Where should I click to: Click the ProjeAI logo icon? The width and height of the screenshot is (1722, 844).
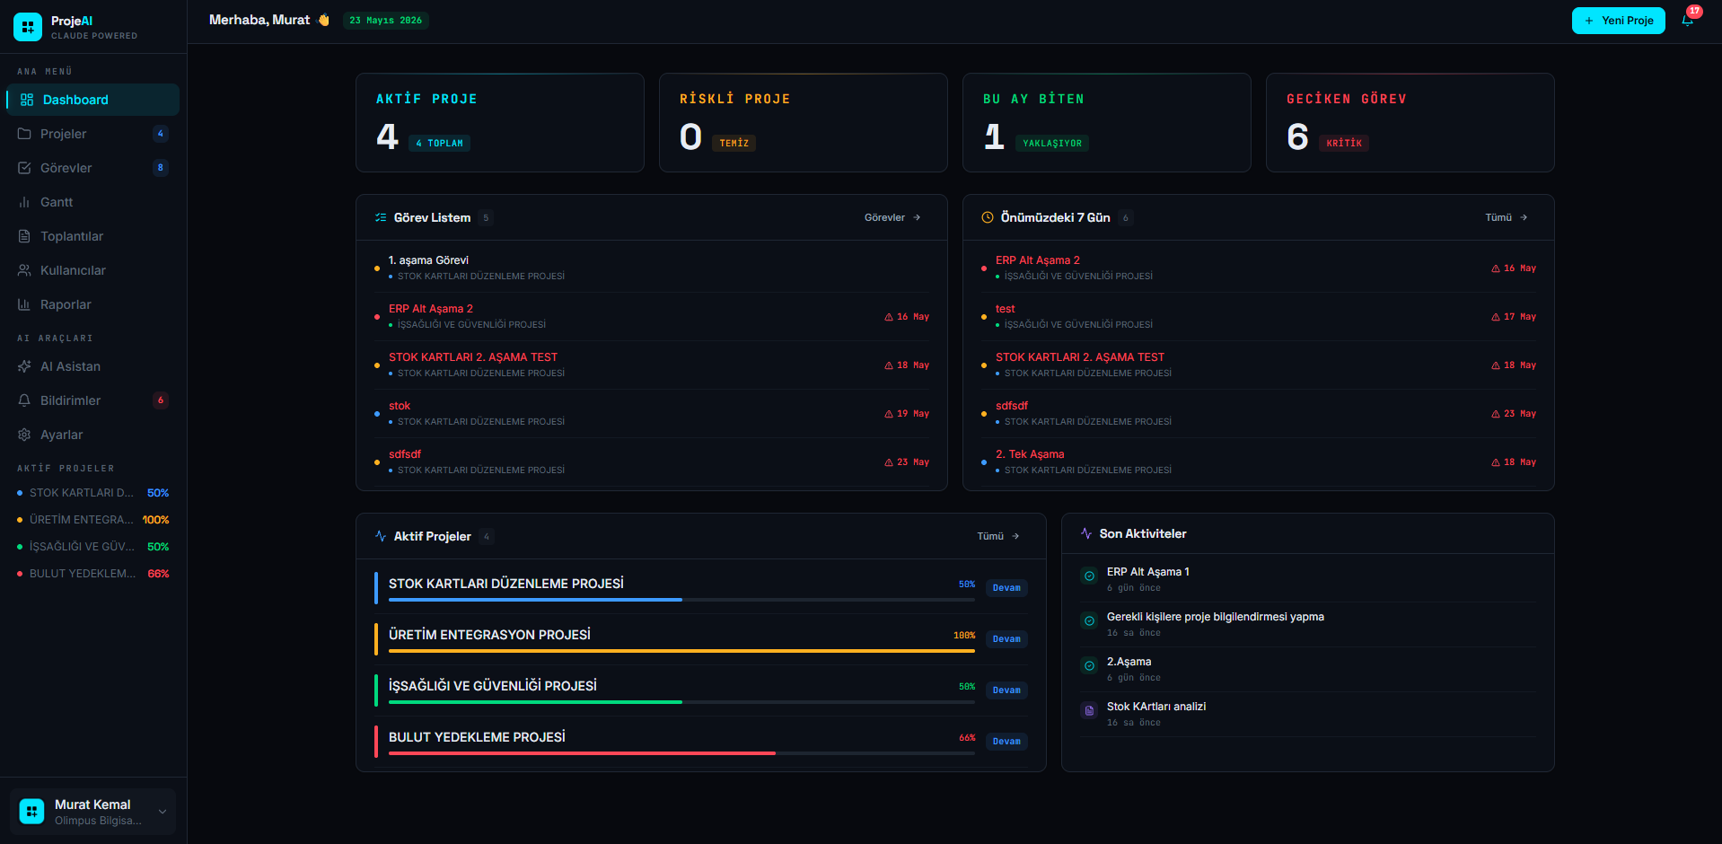pos(28,27)
